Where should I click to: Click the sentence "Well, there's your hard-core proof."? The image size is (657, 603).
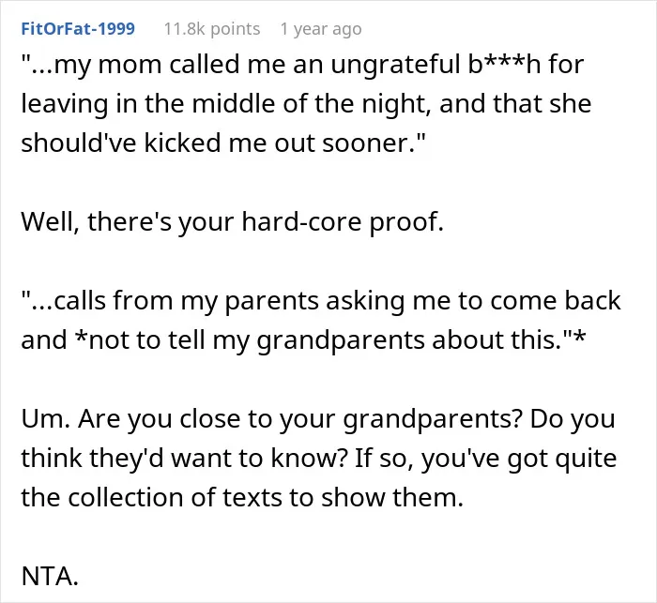click(232, 222)
